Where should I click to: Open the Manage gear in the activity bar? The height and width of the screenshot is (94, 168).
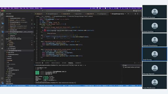point(2,83)
